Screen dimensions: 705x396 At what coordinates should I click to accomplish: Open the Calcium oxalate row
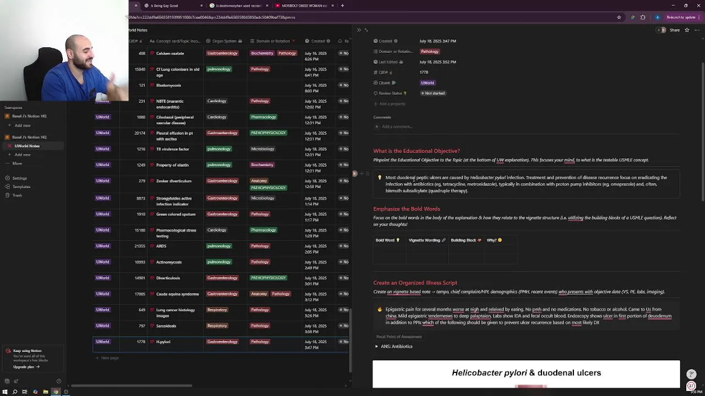point(170,53)
